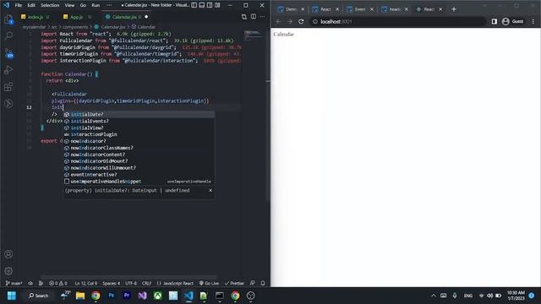Screen dimensions: 541x304
Task: Click UTF-8 encoding in status bar
Action: click(x=131, y=283)
